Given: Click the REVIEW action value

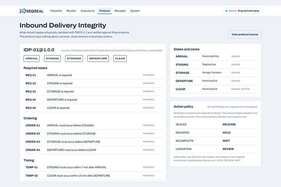Looking at the screenshot, I should click(228, 149).
